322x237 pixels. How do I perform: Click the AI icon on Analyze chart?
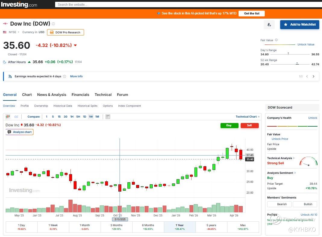point(9,132)
